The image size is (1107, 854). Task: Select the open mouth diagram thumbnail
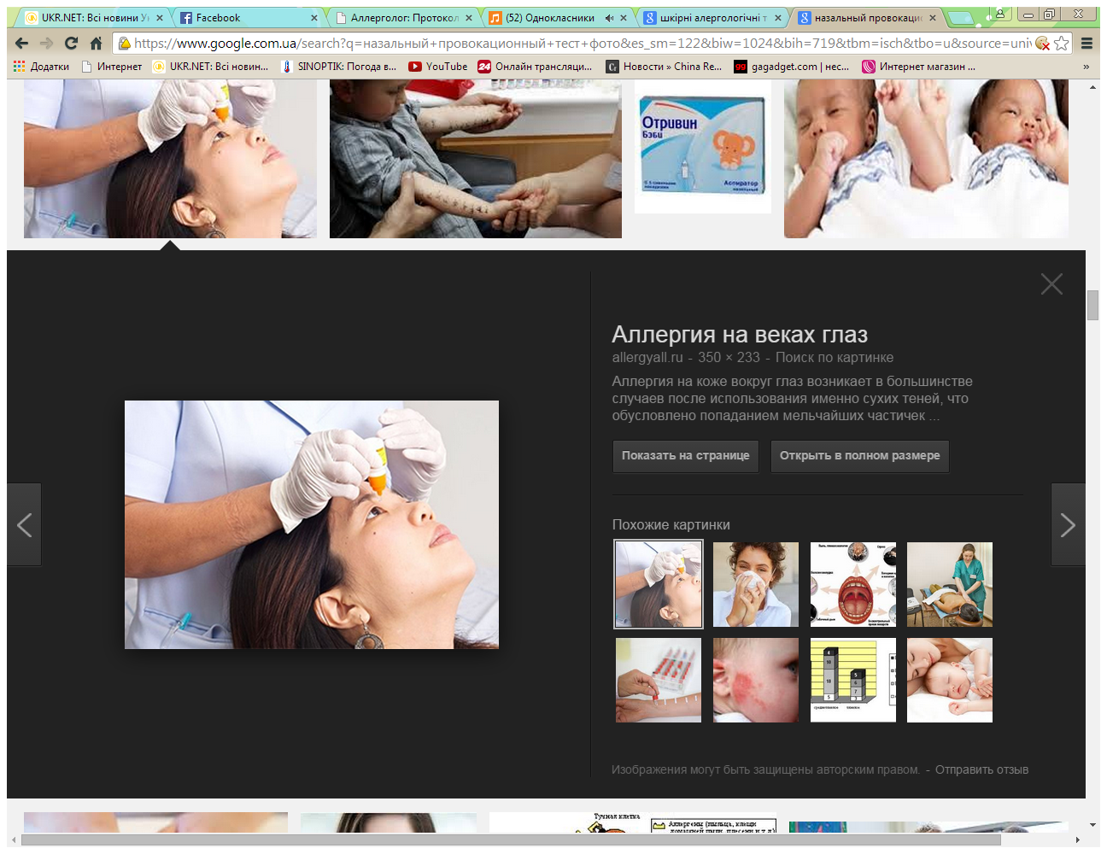pyautogui.click(x=853, y=584)
